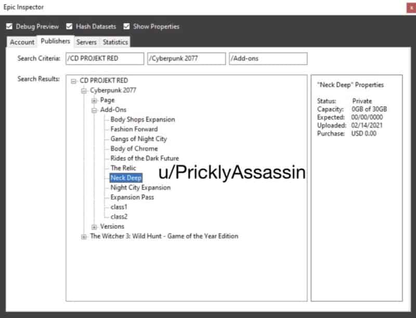Disable the Show Properties checkbox
This screenshot has height=318, width=416.
127,27
